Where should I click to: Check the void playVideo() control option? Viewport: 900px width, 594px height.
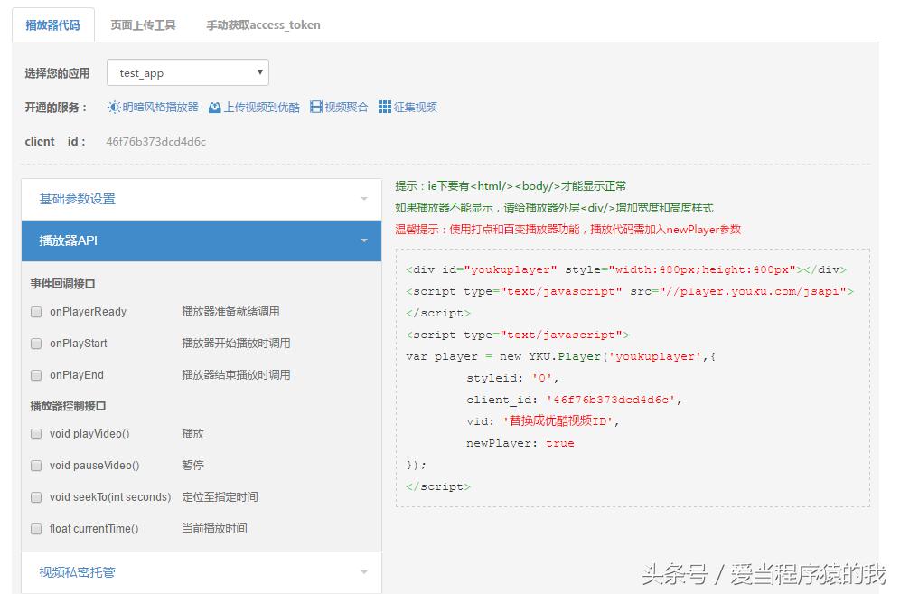pos(36,433)
